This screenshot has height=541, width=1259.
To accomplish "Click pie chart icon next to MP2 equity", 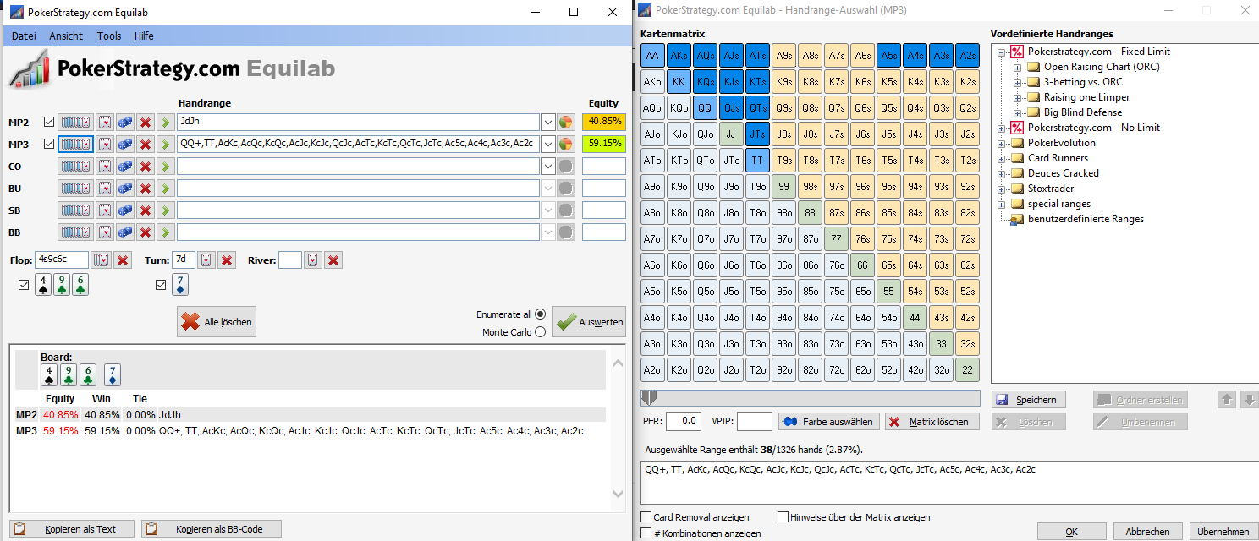I will point(566,123).
